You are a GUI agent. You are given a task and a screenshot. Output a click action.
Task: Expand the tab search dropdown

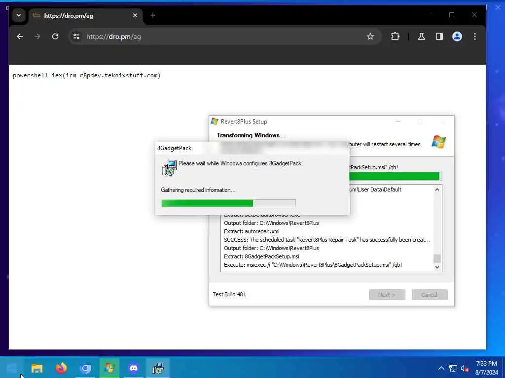pyautogui.click(x=19, y=15)
